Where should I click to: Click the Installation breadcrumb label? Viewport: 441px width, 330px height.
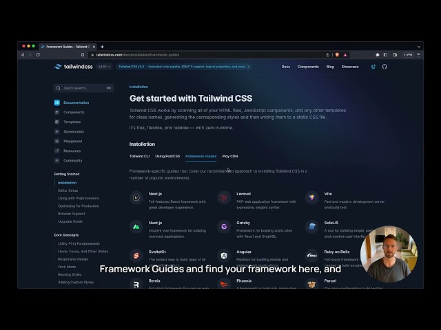[x=139, y=87]
